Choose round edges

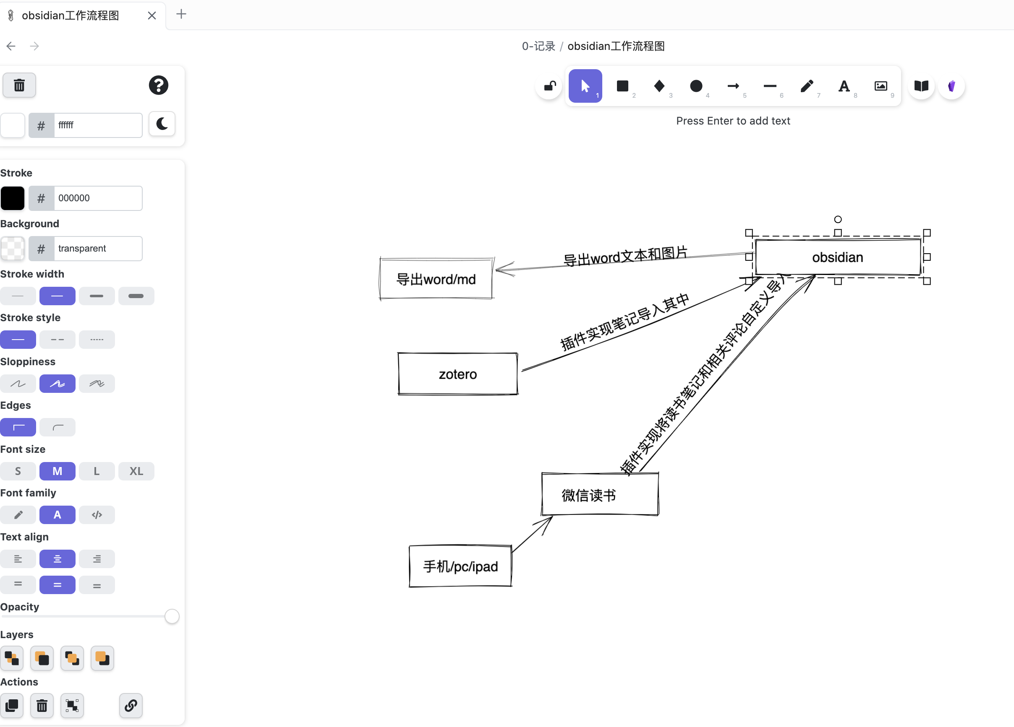click(x=57, y=427)
